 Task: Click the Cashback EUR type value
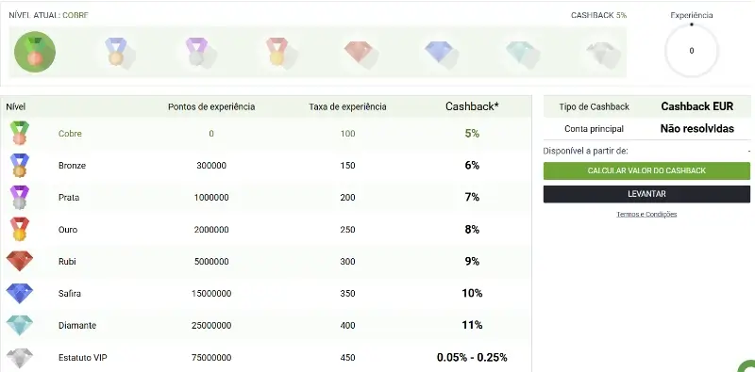696,106
